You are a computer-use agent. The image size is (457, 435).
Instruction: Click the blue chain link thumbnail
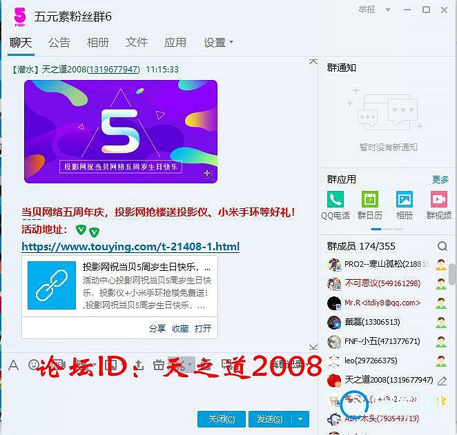(x=52, y=285)
